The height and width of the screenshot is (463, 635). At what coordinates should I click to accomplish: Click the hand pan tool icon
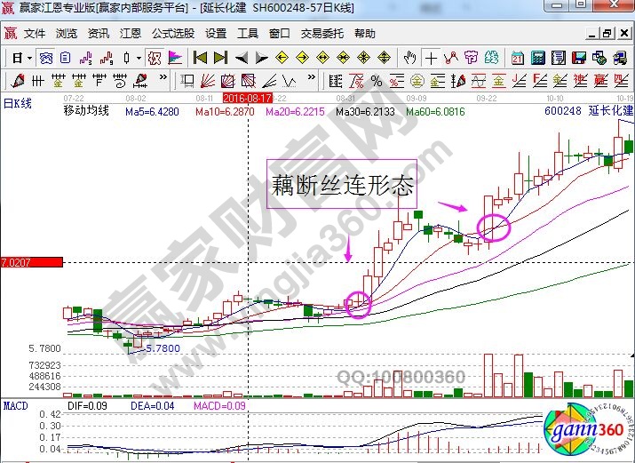tap(409, 58)
